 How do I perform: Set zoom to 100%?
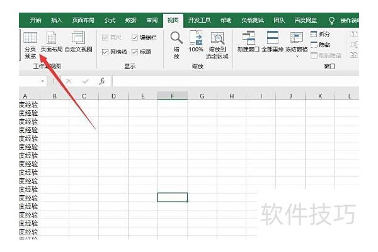tap(196, 42)
